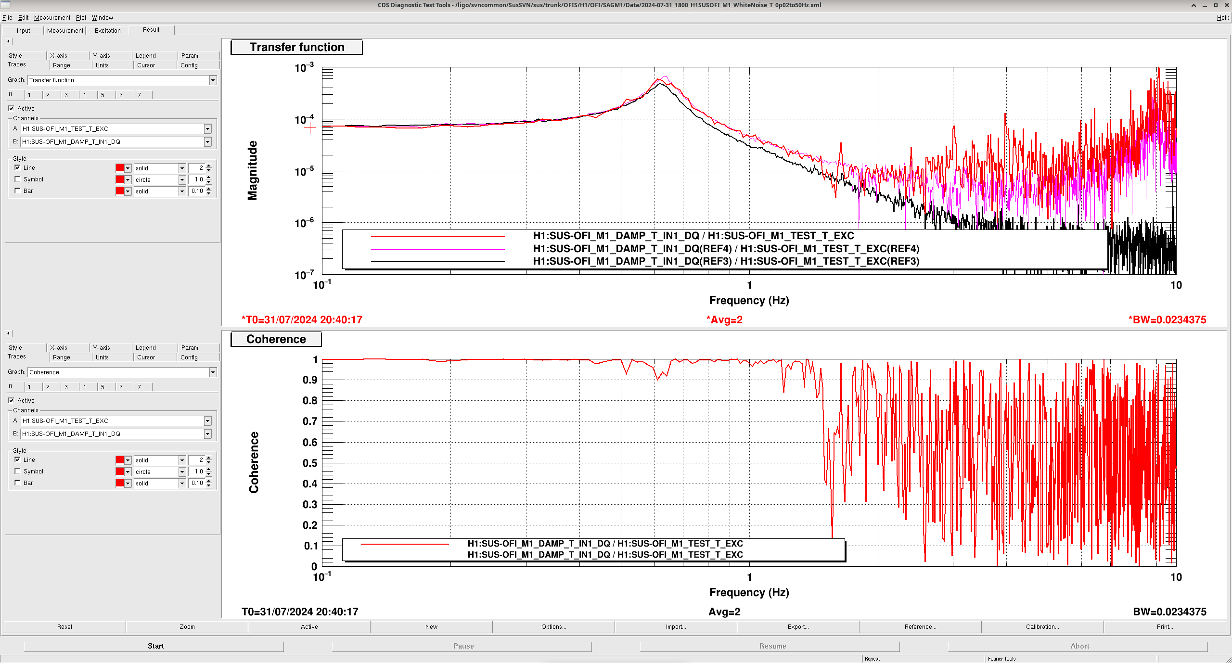1232x663 pixels.
Task: Toggle Active checkbox in lower Traces panel
Action: click(11, 400)
